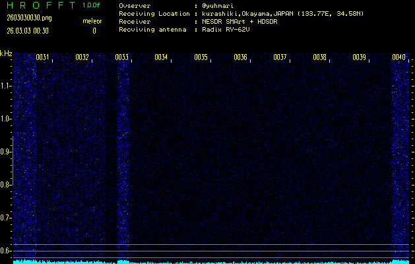
Task: Click the meteor count value 0
Action: click(94, 30)
